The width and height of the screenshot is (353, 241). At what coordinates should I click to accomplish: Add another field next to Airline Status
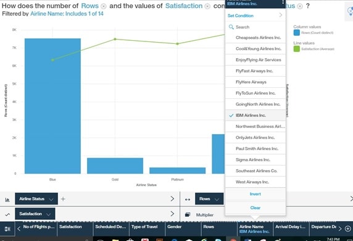click(x=63, y=199)
